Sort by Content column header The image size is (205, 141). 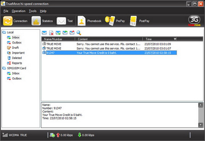point(109,39)
